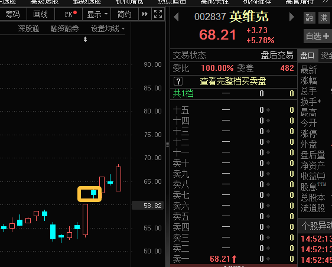
Task: Click 融资融券 margin trading label
Action: (64, 28)
